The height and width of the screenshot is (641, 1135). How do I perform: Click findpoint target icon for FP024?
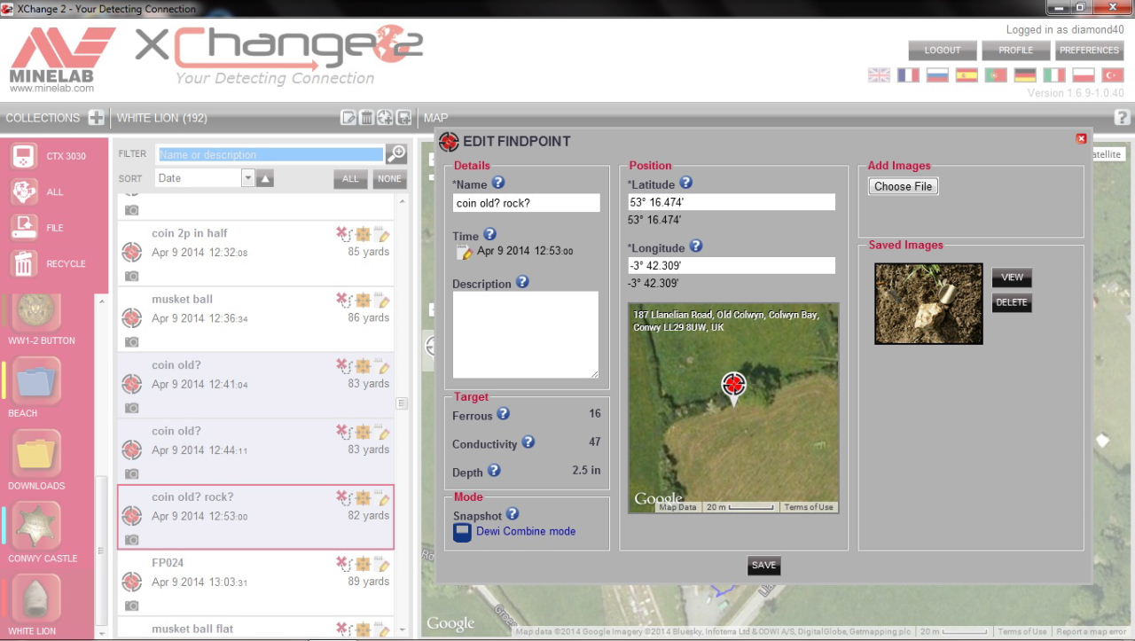click(131, 581)
